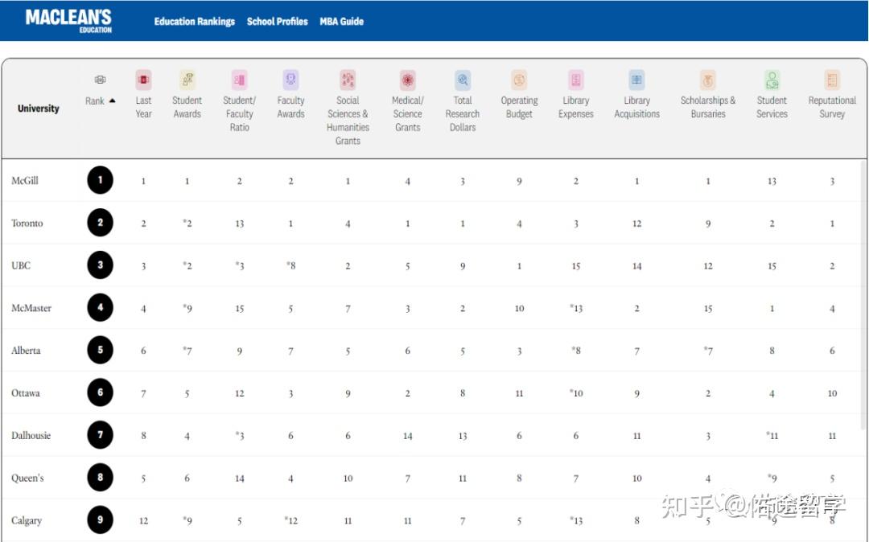Select the Dalhousie university name
Viewport: 869px width, 542px height.
click(x=31, y=435)
